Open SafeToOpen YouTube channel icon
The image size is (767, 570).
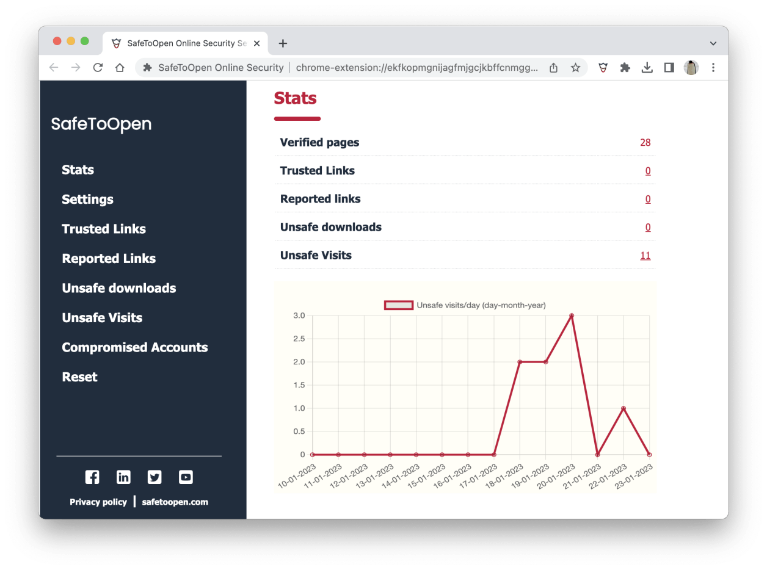coord(186,477)
